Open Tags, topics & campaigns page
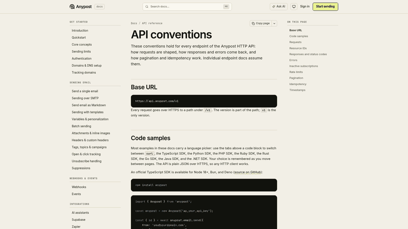The image size is (408, 229). pos(89,147)
